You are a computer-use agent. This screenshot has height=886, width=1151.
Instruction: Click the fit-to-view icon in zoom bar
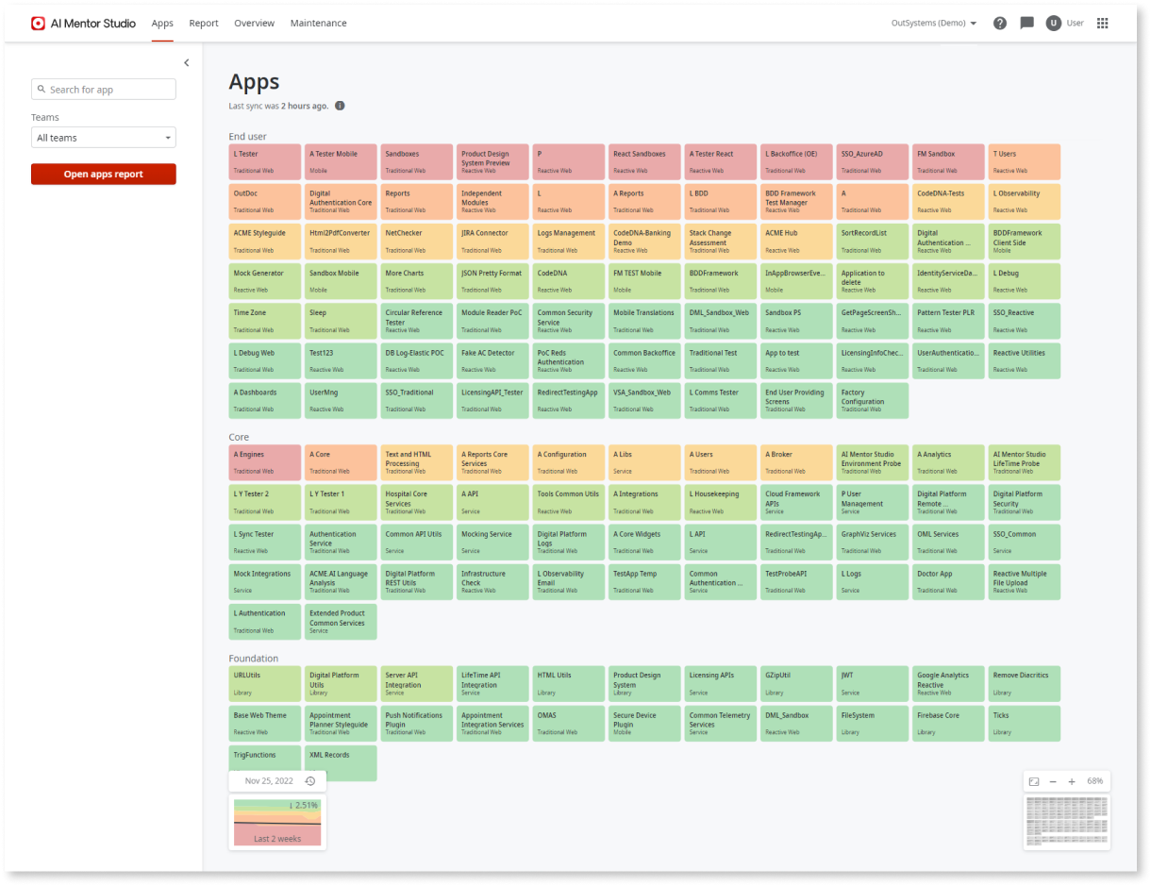pyautogui.click(x=1033, y=780)
